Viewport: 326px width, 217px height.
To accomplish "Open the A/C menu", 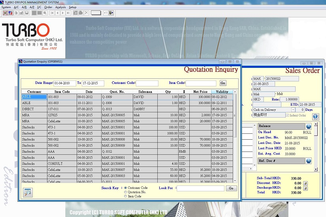I will pos(16,7).
